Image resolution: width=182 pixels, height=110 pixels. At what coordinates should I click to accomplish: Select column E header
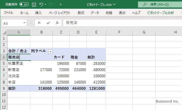click(96, 32)
